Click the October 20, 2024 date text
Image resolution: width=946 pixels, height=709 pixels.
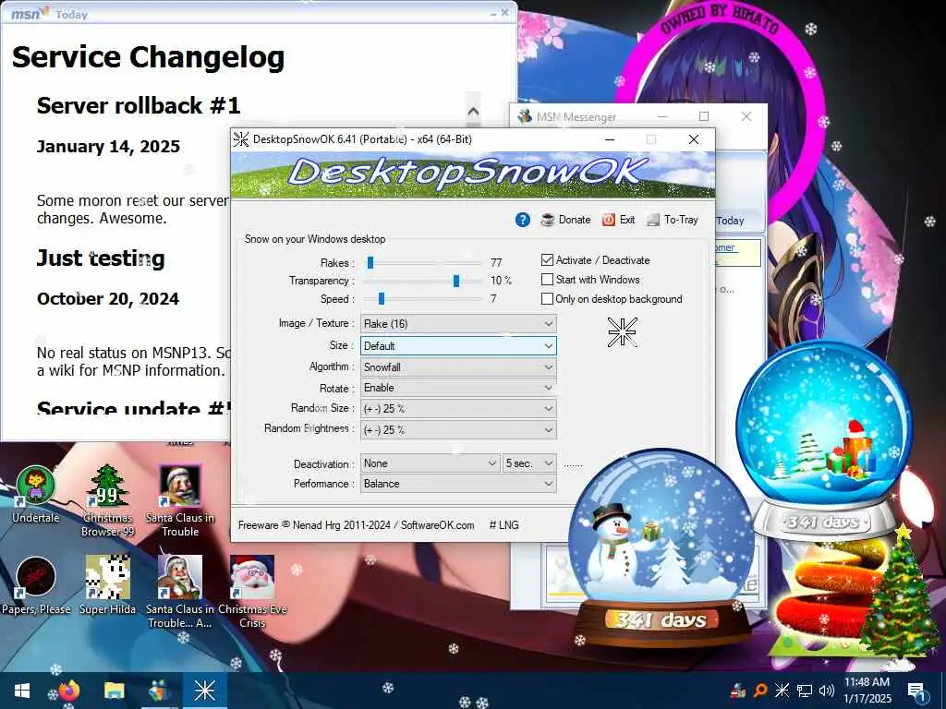pos(108,299)
